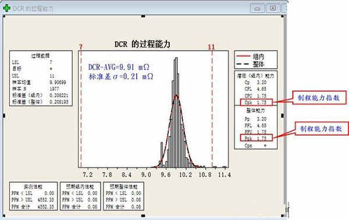Click the '预期整体性能' table heading
Image resolution: width=349 pixels, height=220 pixels.
pyautogui.click(x=124, y=187)
